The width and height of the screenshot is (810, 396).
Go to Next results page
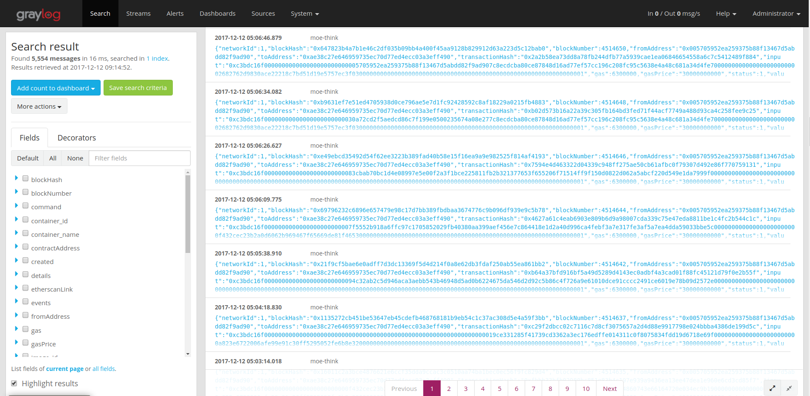pos(610,388)
